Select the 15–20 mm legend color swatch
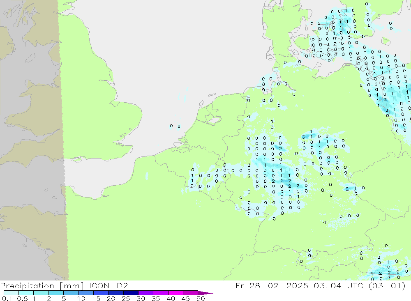 pos(101,293)
